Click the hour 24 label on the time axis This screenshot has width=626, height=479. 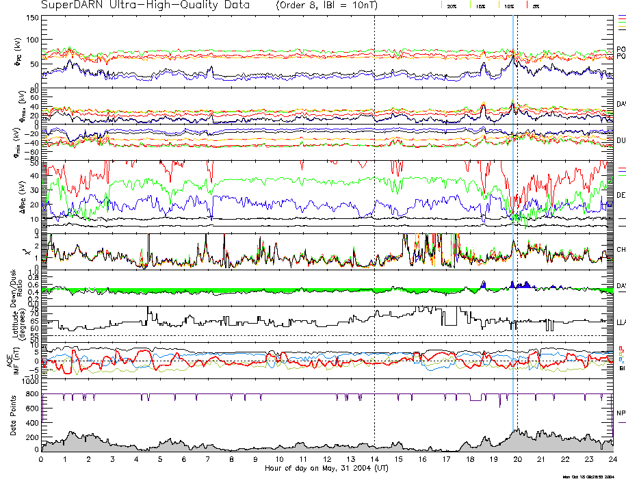point(613,459)
